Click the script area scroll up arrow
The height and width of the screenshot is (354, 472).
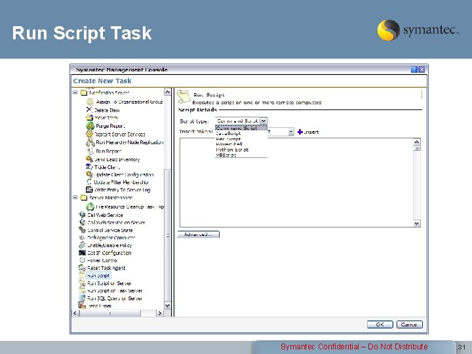pyautogui.click(x=417, y=142)
